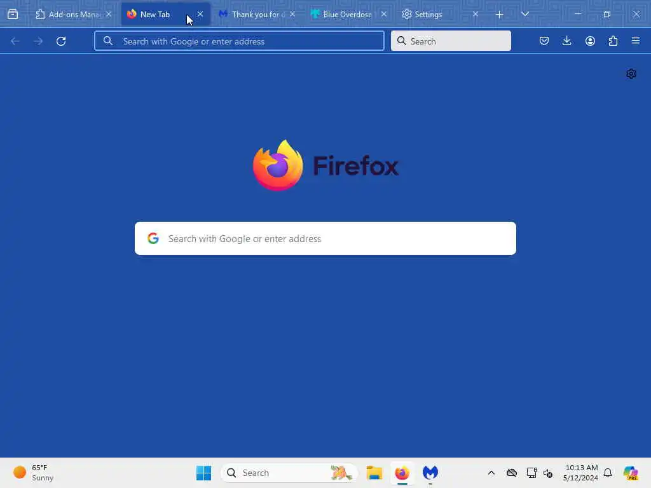Go back with the back arrow

coord(15,41)
